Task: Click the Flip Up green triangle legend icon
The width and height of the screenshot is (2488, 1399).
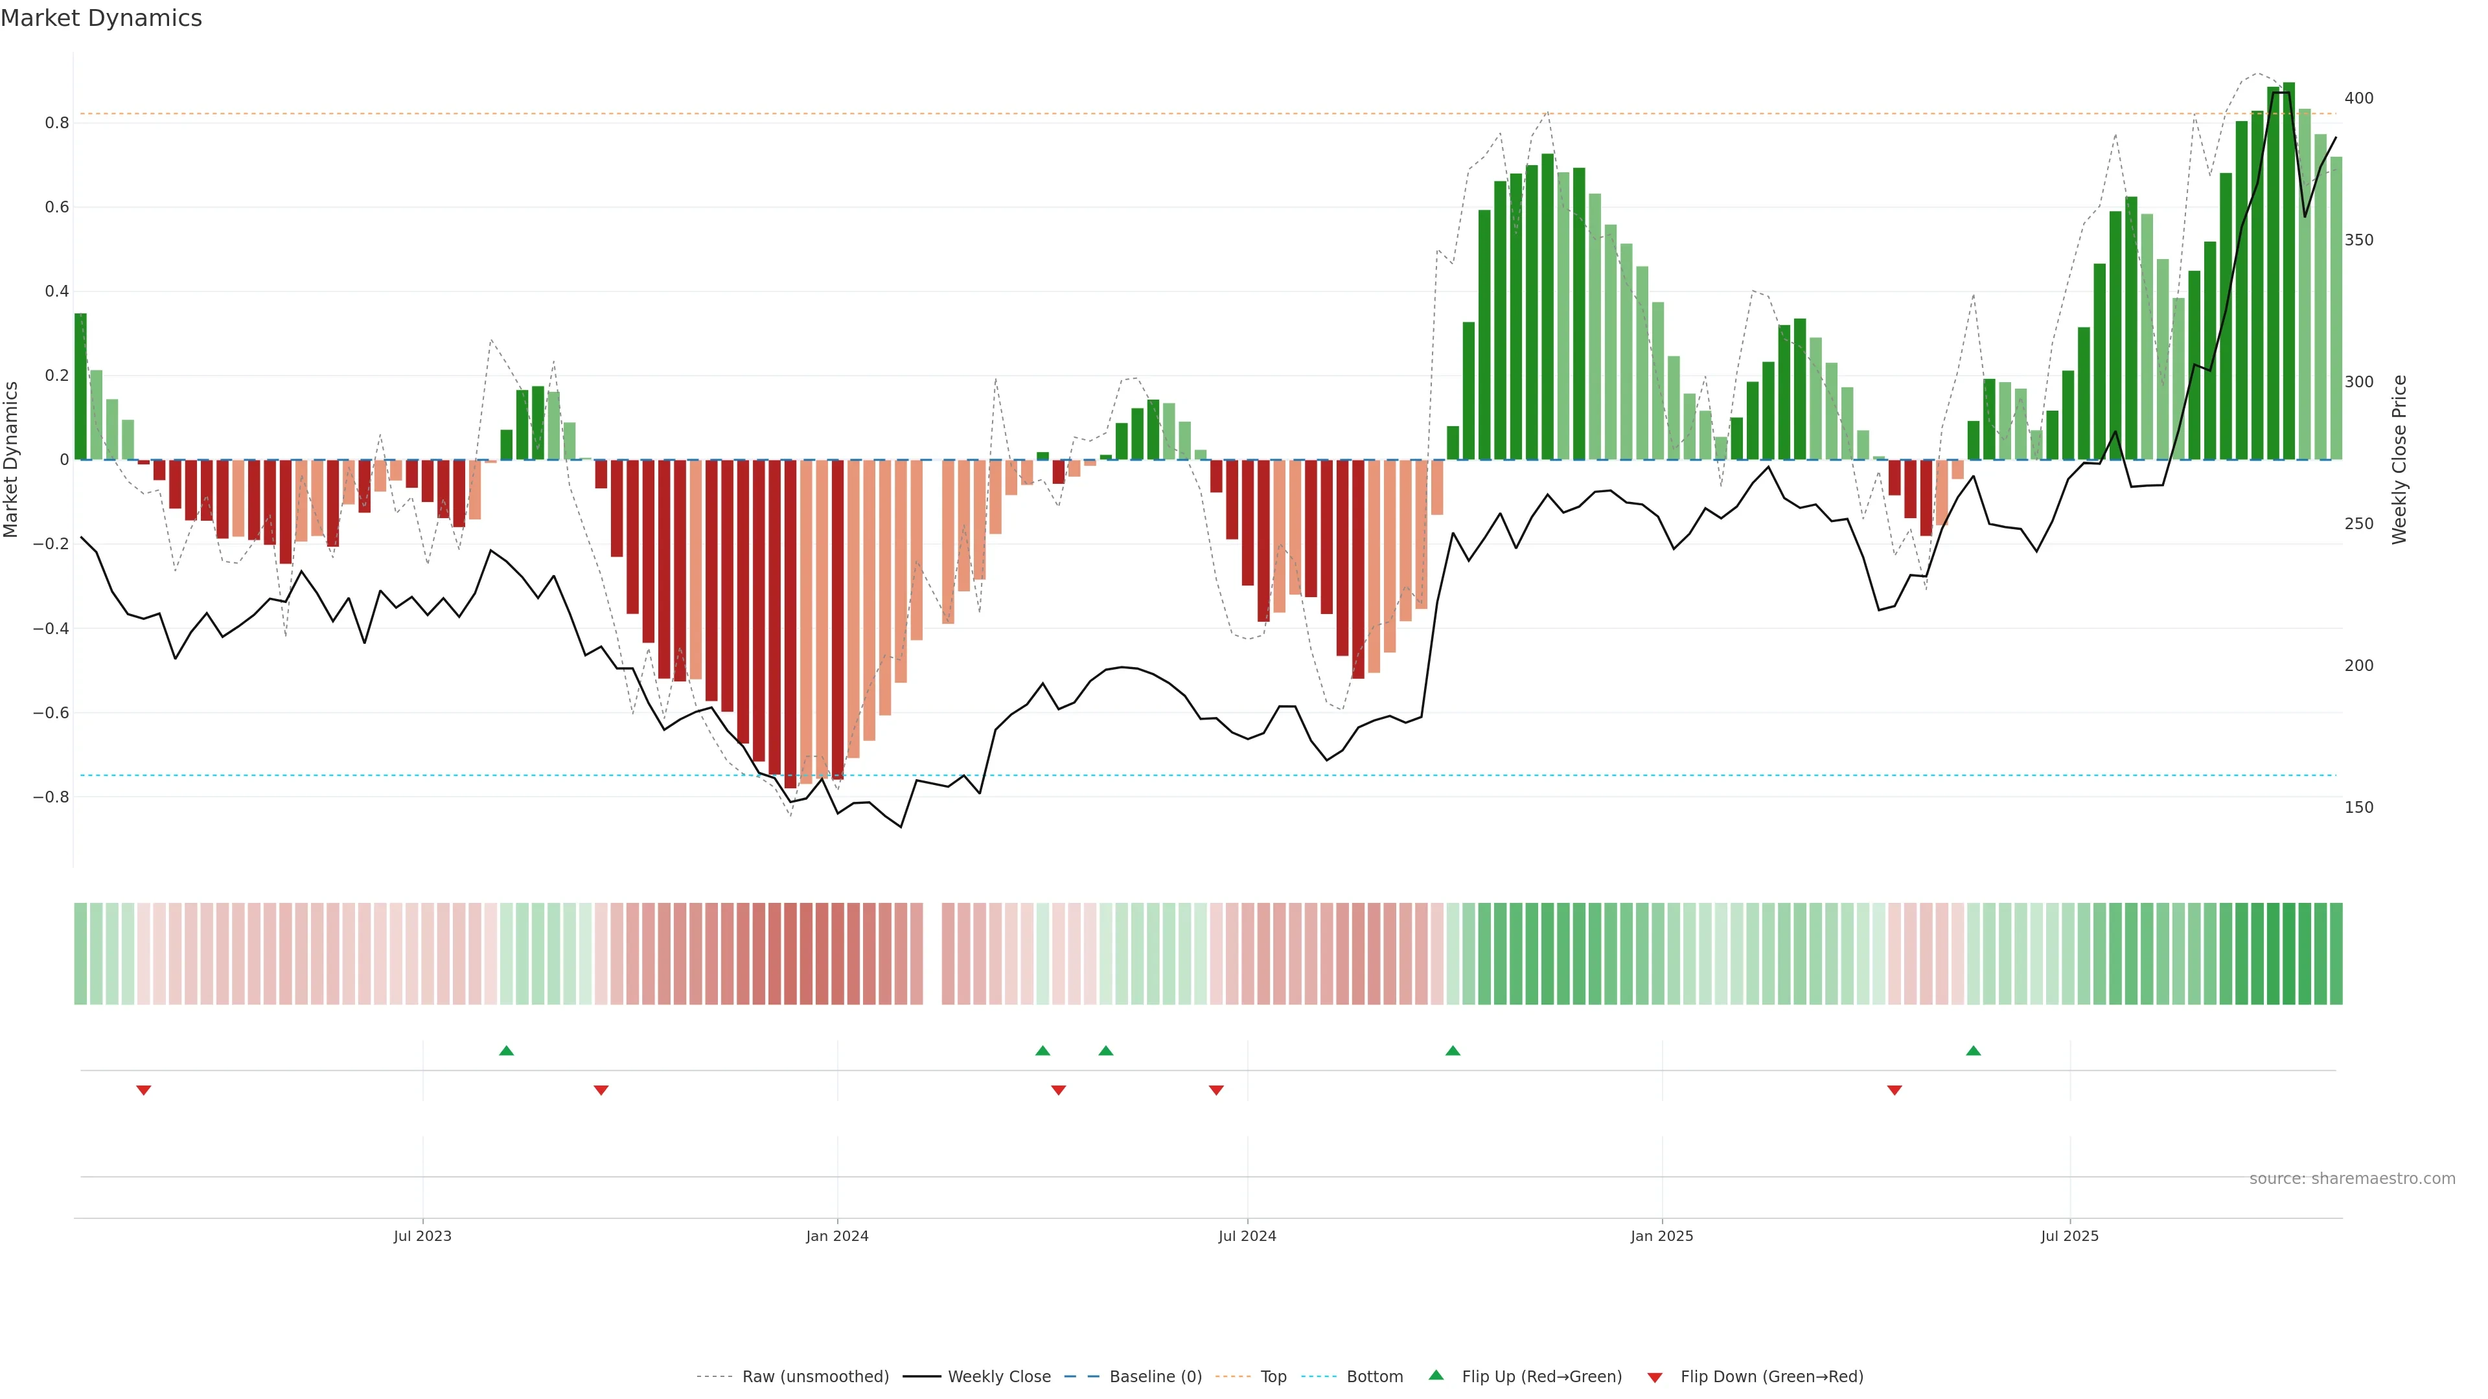Action: point(1436,1375)
